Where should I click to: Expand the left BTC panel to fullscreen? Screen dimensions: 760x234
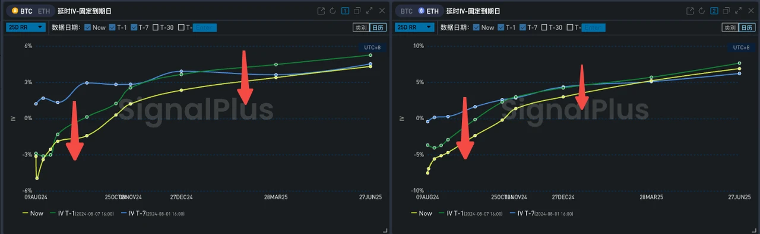click(369, 11)
